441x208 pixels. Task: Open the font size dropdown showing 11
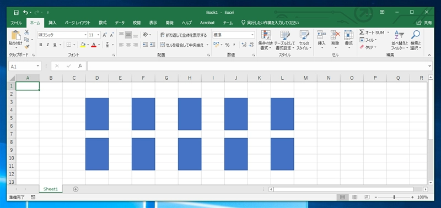[x=99, y=35]
